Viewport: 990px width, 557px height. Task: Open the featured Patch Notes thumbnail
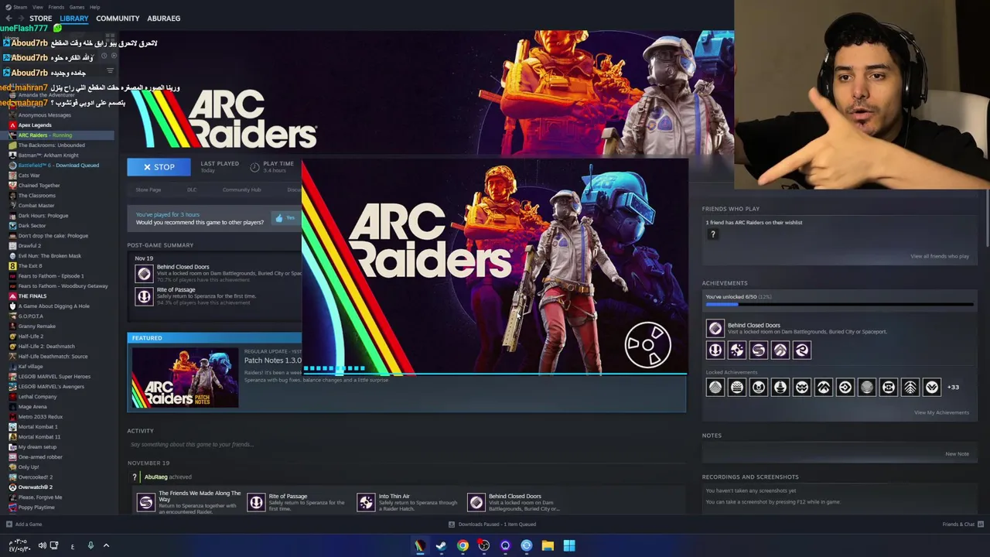pyautogui.click(x=185, y=378)
